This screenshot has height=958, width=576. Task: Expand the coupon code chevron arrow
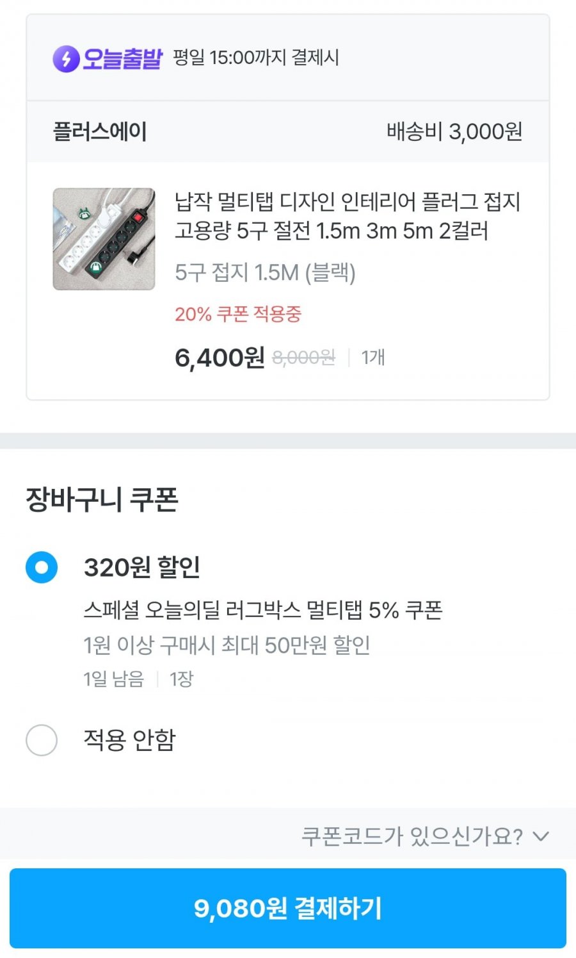pos(541,836)
